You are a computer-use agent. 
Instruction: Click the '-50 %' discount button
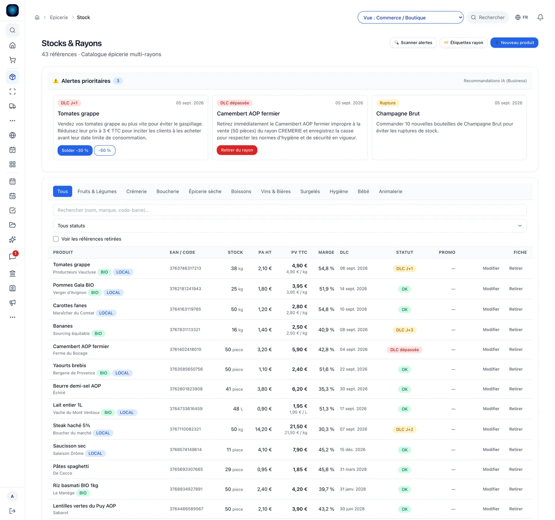coord(105,151)
